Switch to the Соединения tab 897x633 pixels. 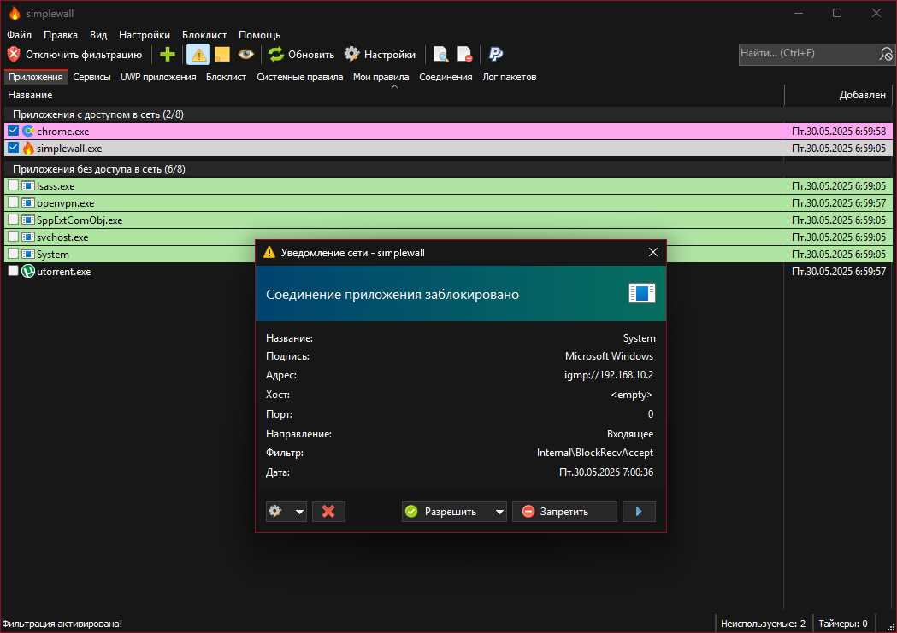[x=446, y=77]
